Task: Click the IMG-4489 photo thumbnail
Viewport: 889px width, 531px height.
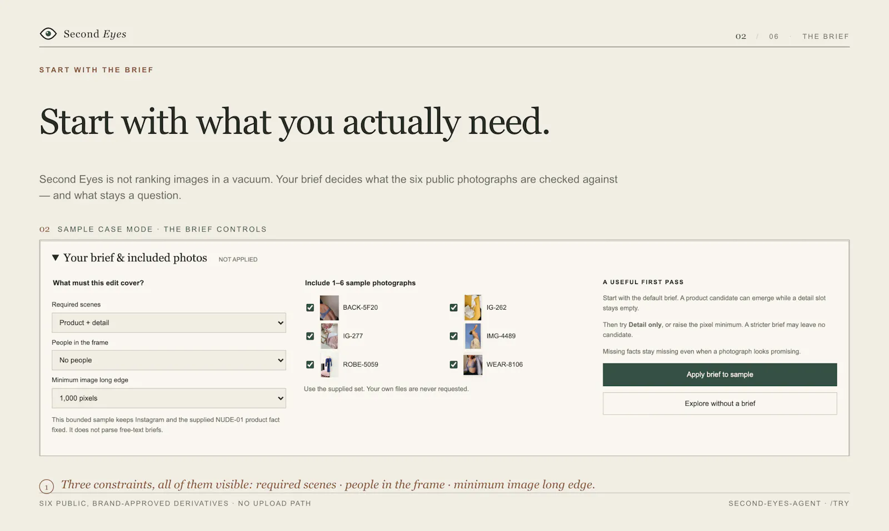Action: coord(473,336)
